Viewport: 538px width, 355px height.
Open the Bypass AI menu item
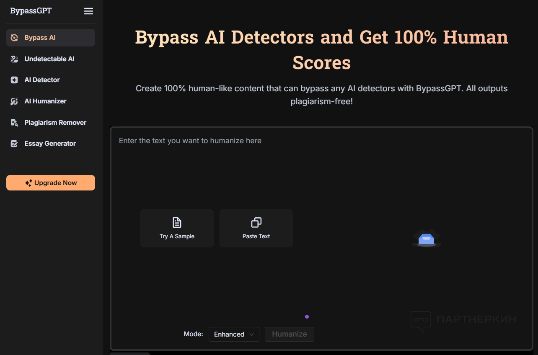tap(51, 38)
